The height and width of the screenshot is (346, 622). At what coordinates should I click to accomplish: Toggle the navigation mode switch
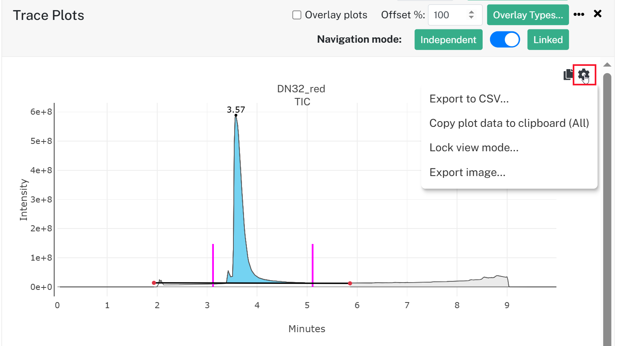point(505,39)
